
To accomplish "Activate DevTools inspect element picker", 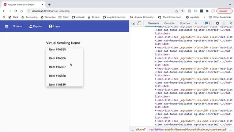I will coord(133,23).
